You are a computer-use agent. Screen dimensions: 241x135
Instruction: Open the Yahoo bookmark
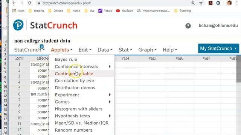[105, 11]
